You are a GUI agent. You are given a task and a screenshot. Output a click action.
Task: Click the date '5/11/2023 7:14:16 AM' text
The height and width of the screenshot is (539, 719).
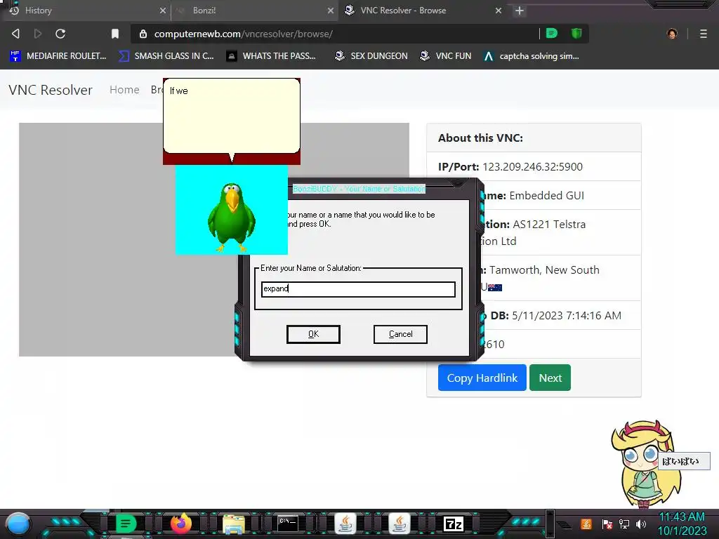pyautogui.click(x=567, y=315)
